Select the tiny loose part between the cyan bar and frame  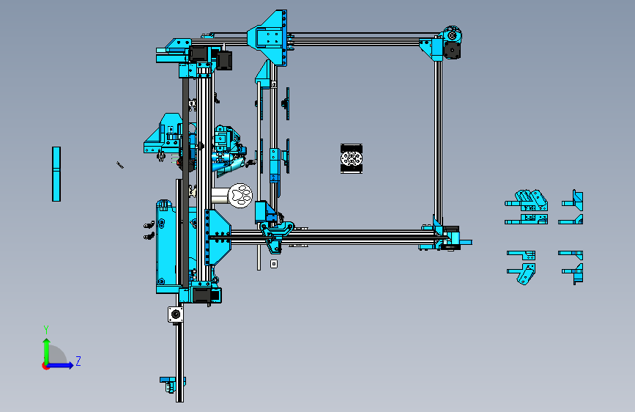pos(120,165)
